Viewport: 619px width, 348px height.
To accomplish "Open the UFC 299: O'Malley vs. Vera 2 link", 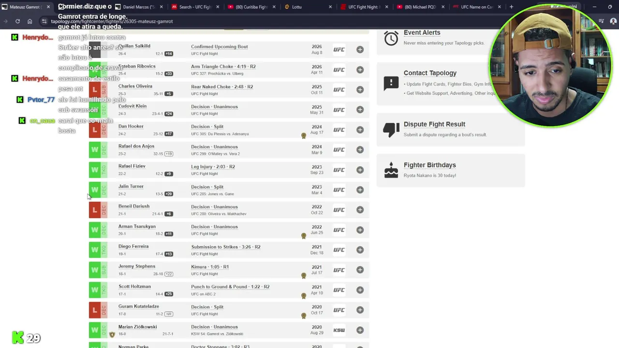I will (215, 154).
